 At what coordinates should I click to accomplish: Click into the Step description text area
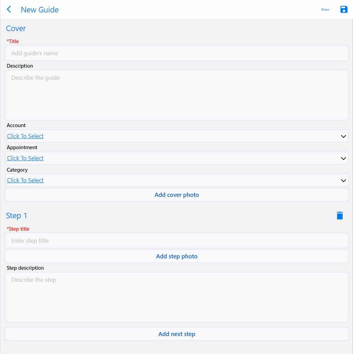(x=177, y=297)
